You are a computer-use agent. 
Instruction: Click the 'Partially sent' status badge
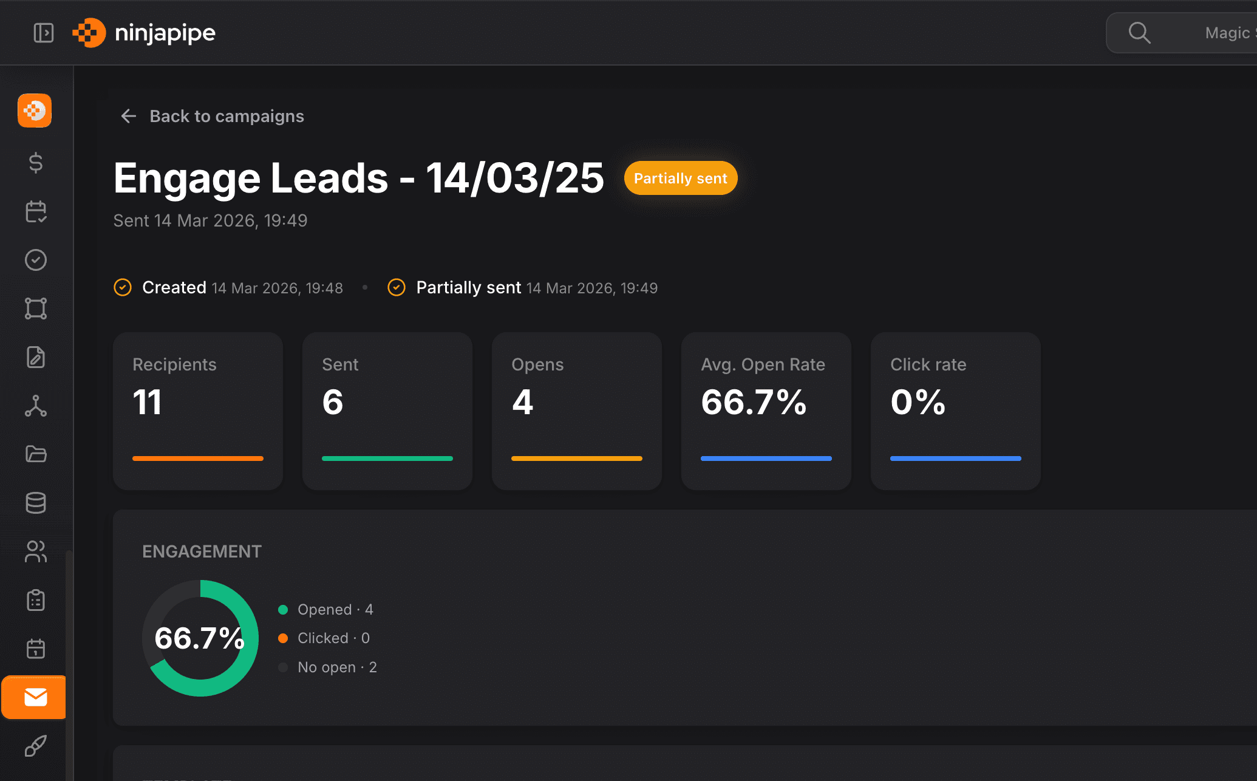point(680,178)
